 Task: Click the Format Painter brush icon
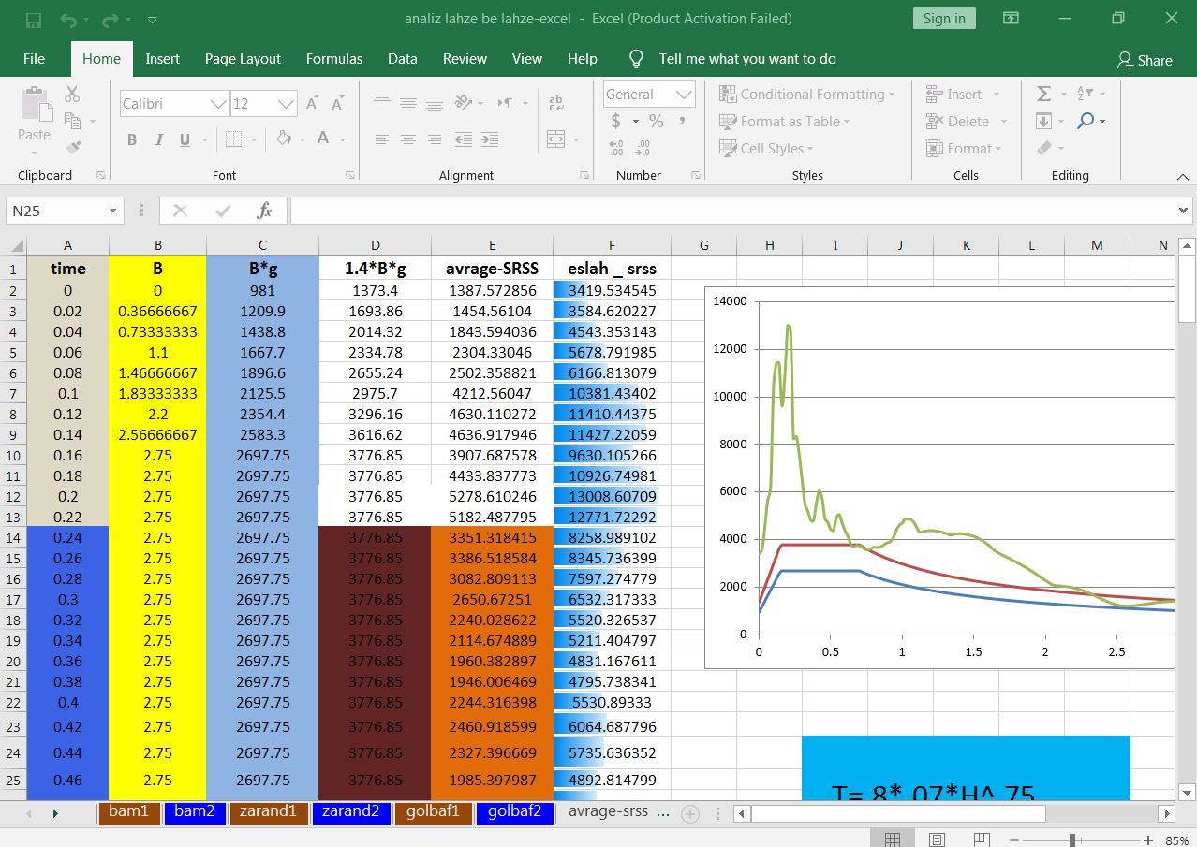[73, 147]
